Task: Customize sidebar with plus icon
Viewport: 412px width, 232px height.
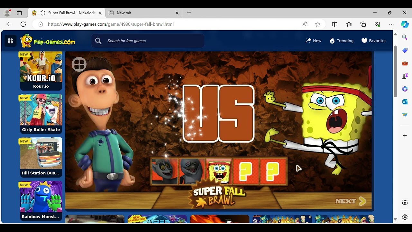Action: [405, 136]
